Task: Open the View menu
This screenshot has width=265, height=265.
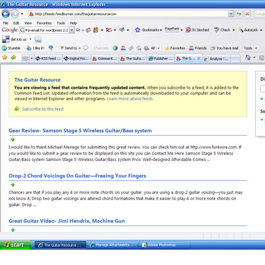Action: 28,23
